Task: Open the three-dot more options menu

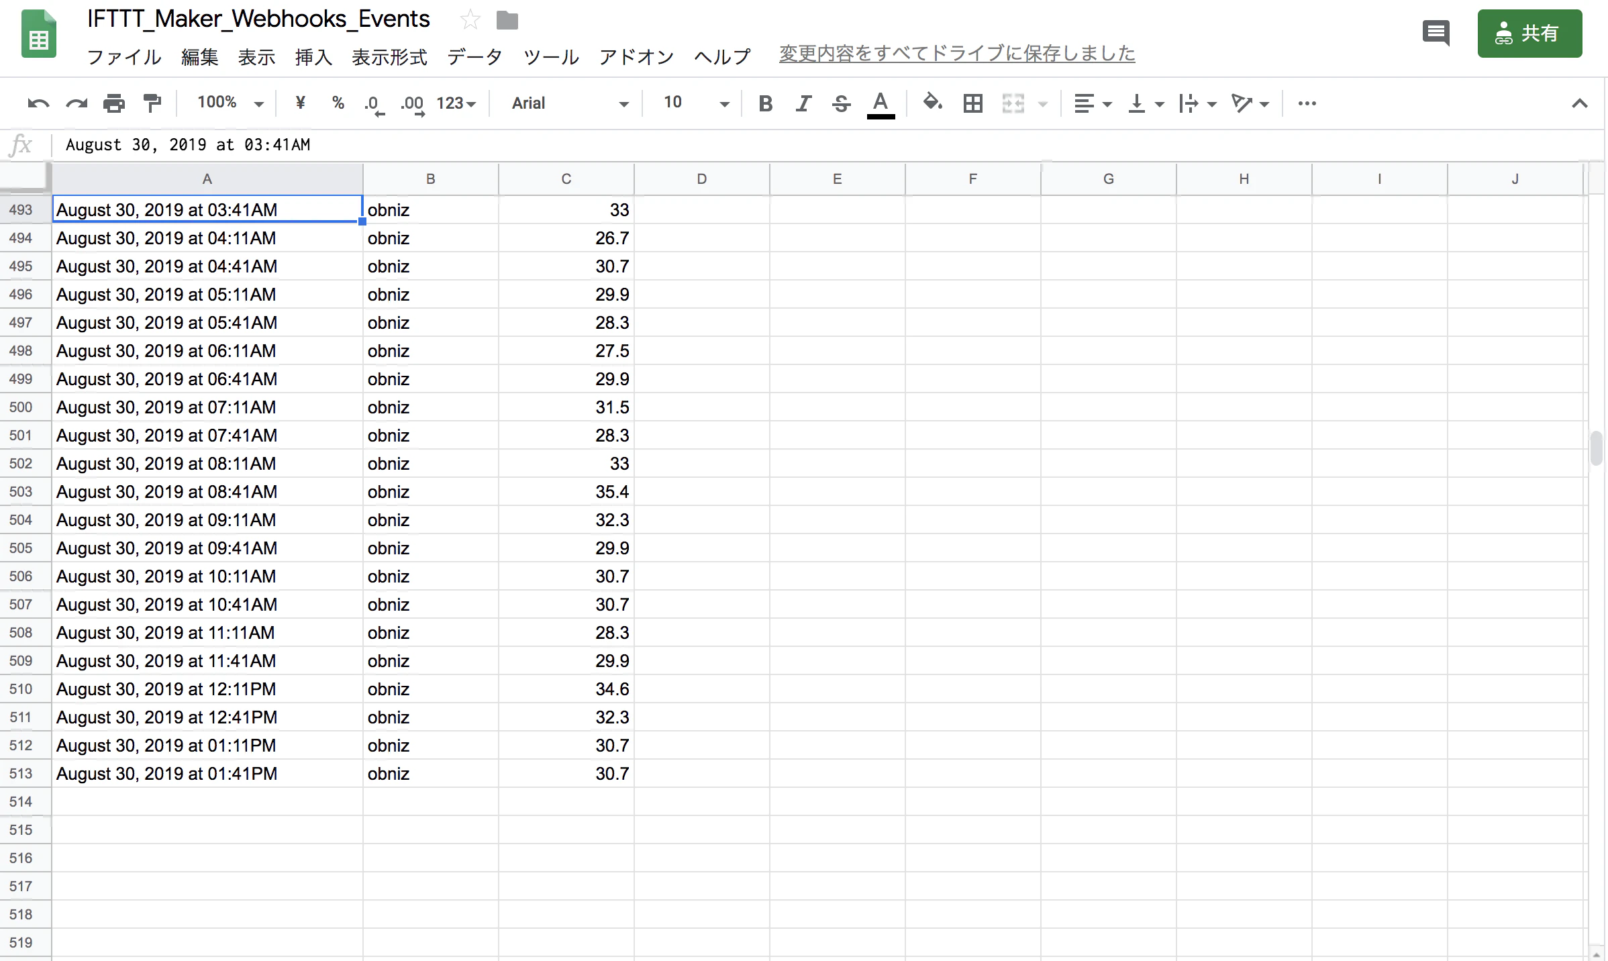Action: click(x=1307, y=103)
